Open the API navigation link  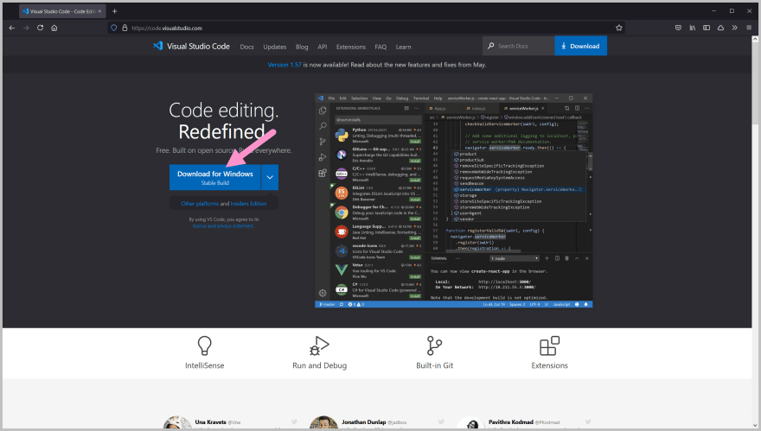point(323,47)
